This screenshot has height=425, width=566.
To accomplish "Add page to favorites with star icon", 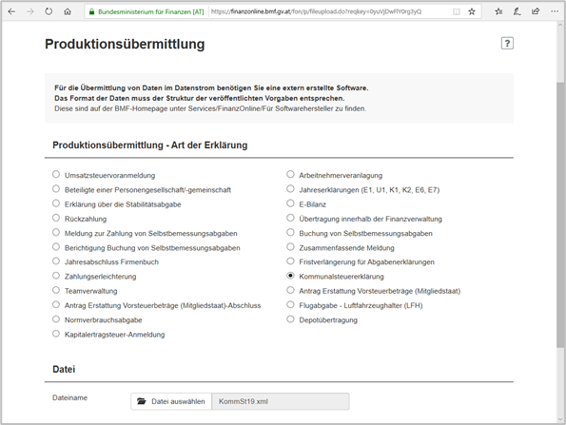I will [x=472, y=11].
